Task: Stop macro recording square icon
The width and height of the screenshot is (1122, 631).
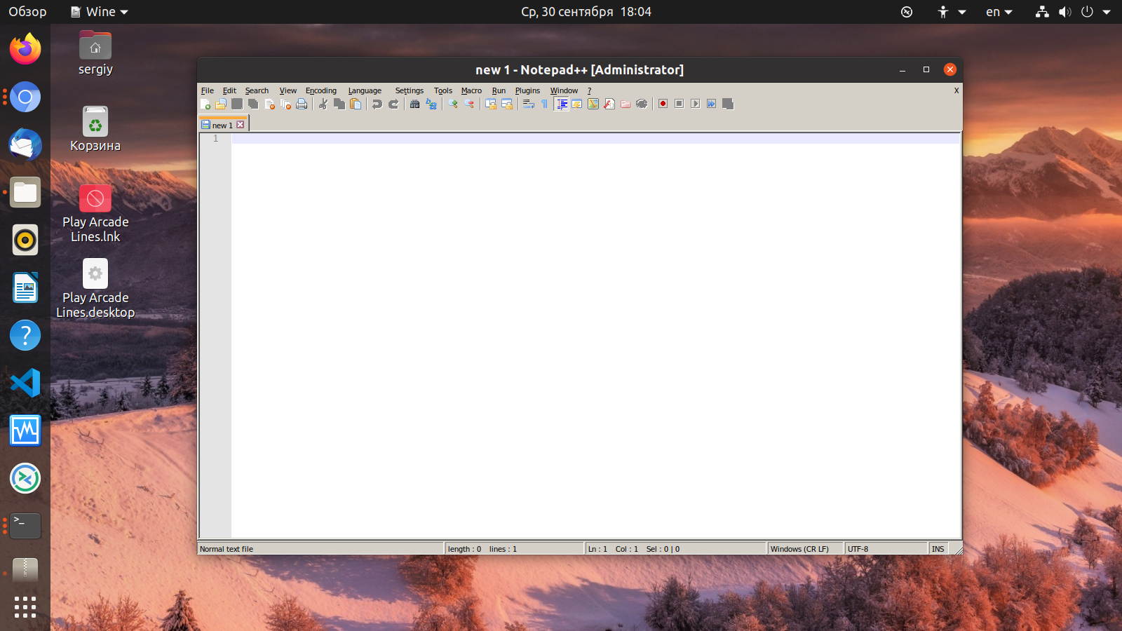Action: (680, 104)
